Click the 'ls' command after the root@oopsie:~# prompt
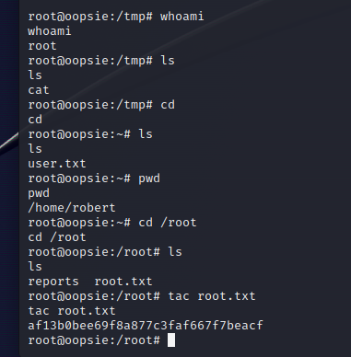 (146, 134)
